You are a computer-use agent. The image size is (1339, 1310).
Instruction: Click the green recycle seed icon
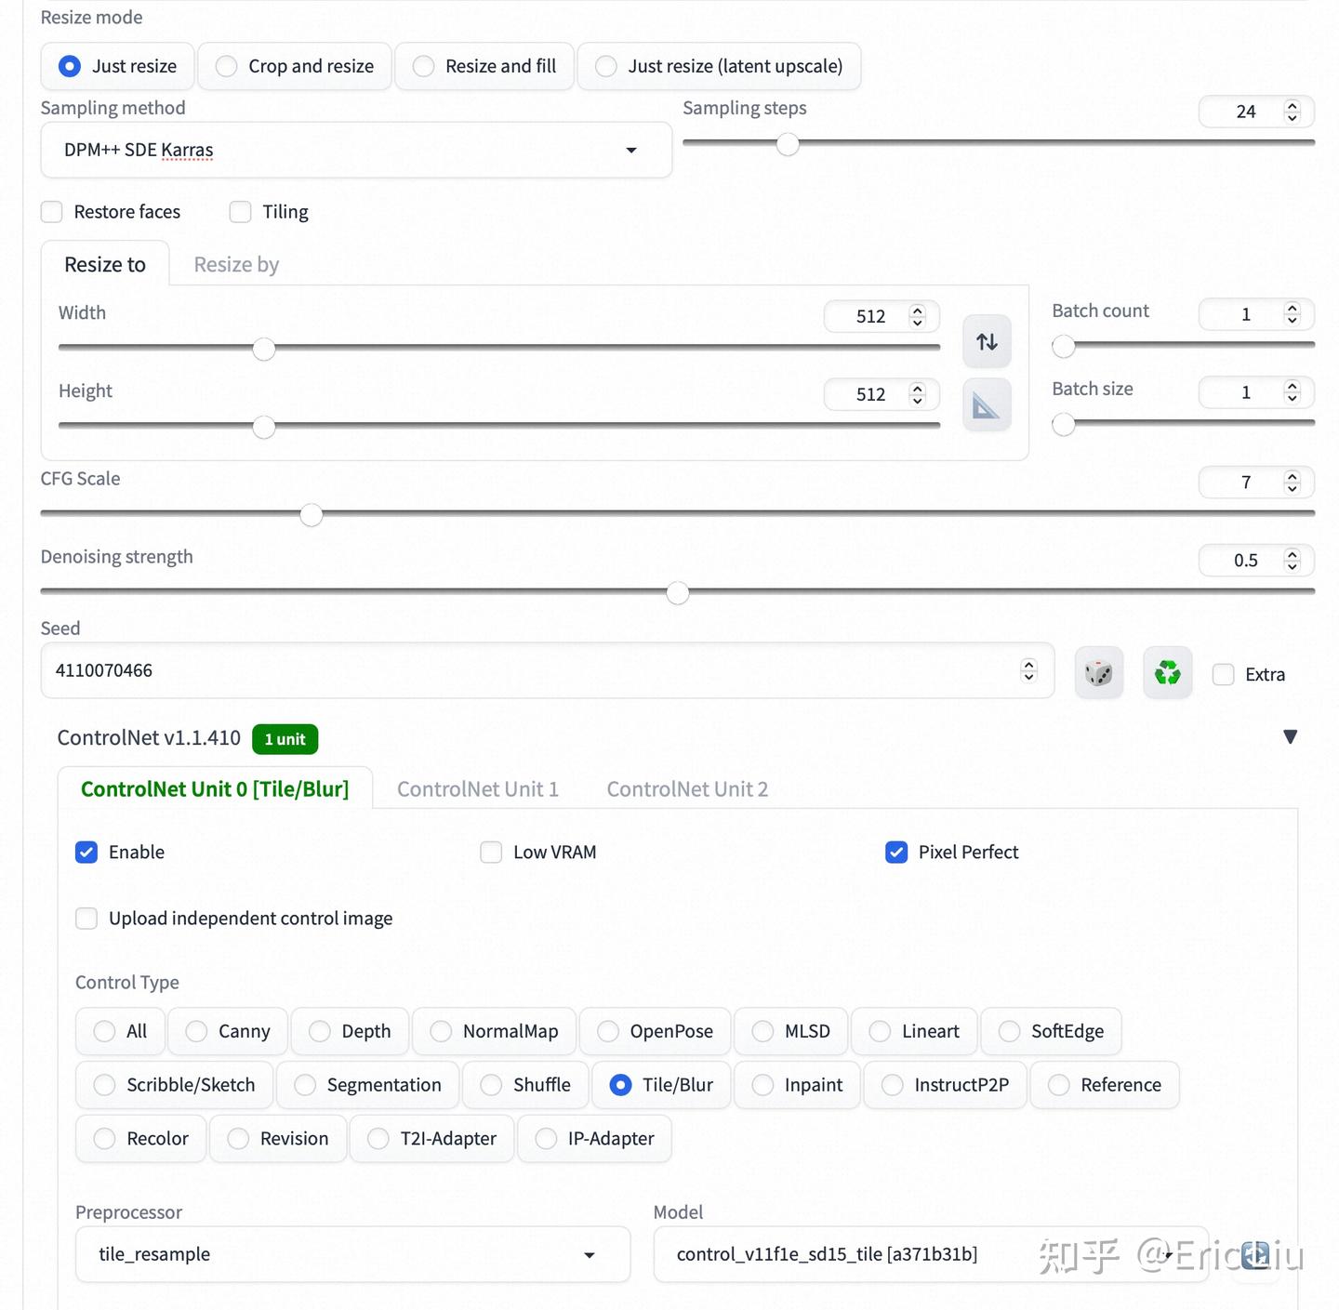1167,673
